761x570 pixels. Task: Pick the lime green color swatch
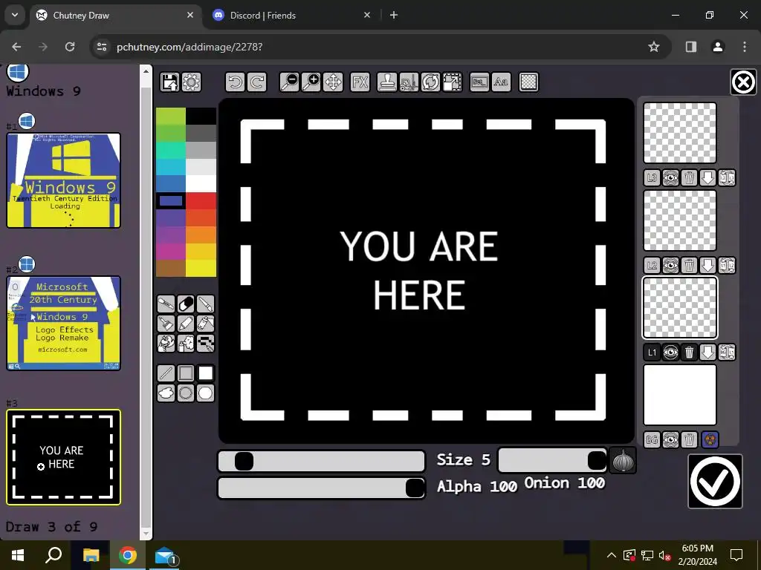170,117
